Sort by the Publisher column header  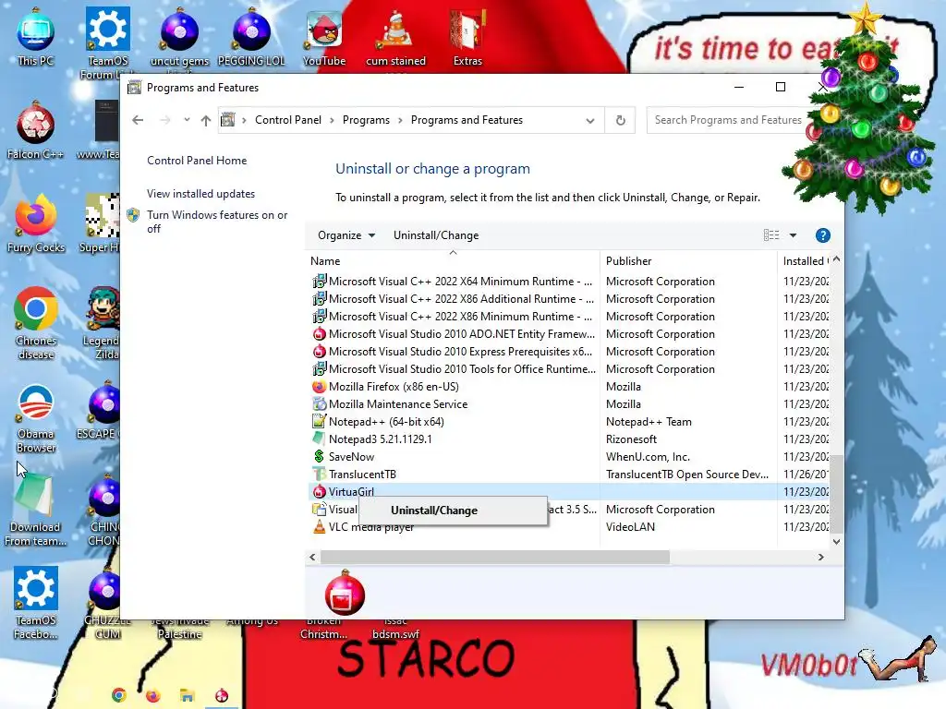point(688,261)
